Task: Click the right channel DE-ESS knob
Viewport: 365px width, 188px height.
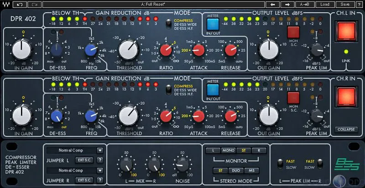Action: tap(57, 115)
